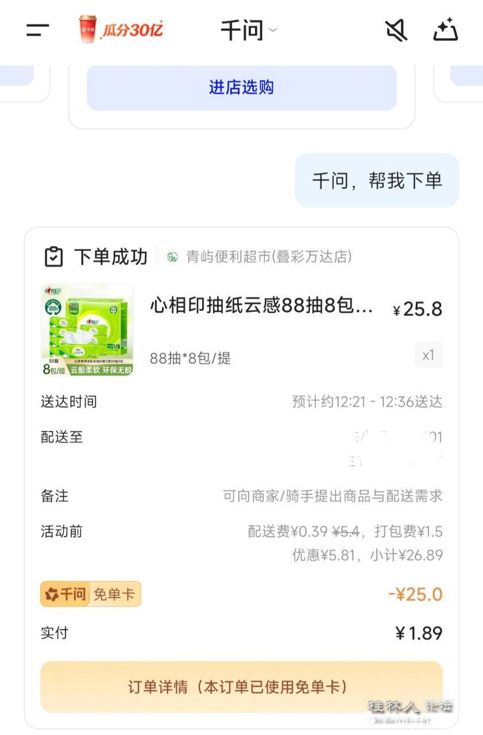The width and height of the screenshot is (483, 735).
Task: Toggle the mute speaker icon
Action: [396, 30]
